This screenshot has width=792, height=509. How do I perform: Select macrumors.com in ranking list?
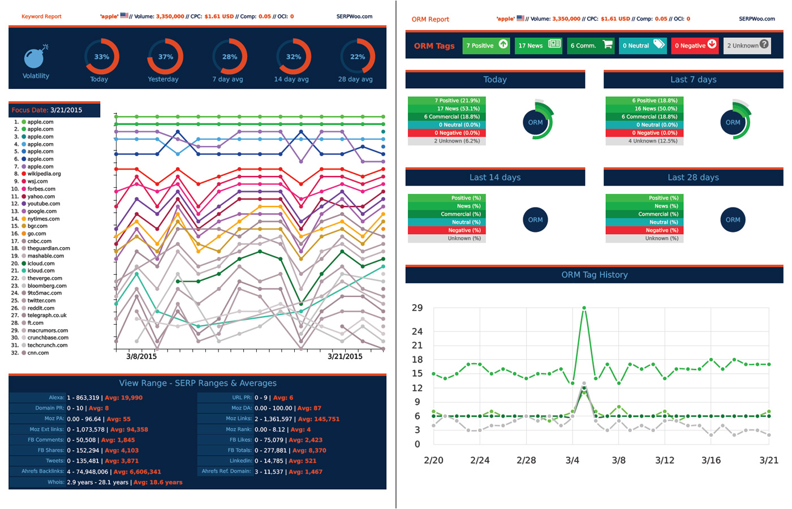coord(48,330)
